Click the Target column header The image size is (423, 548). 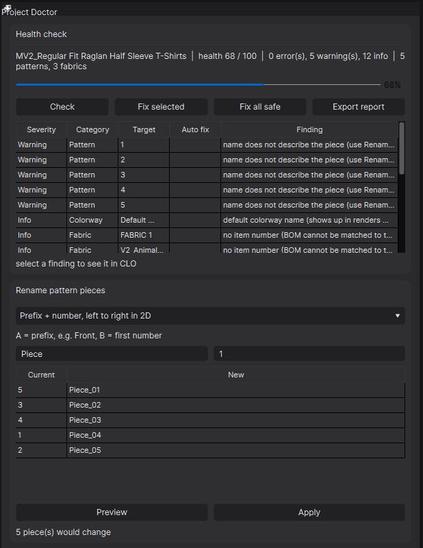(144, 129)
